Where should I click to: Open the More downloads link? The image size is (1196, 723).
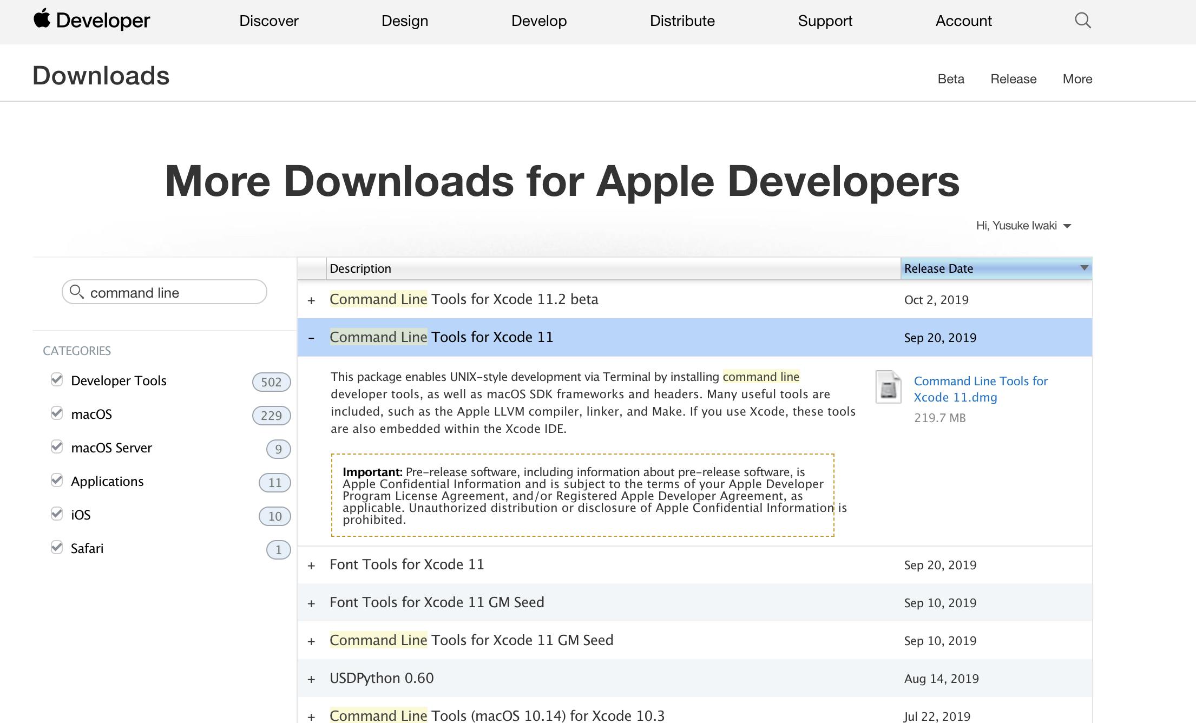(x=1077, y=79)
